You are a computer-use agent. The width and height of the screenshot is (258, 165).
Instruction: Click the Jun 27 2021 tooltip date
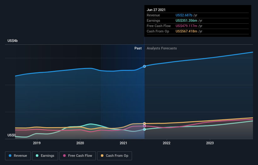coord(156,10)
